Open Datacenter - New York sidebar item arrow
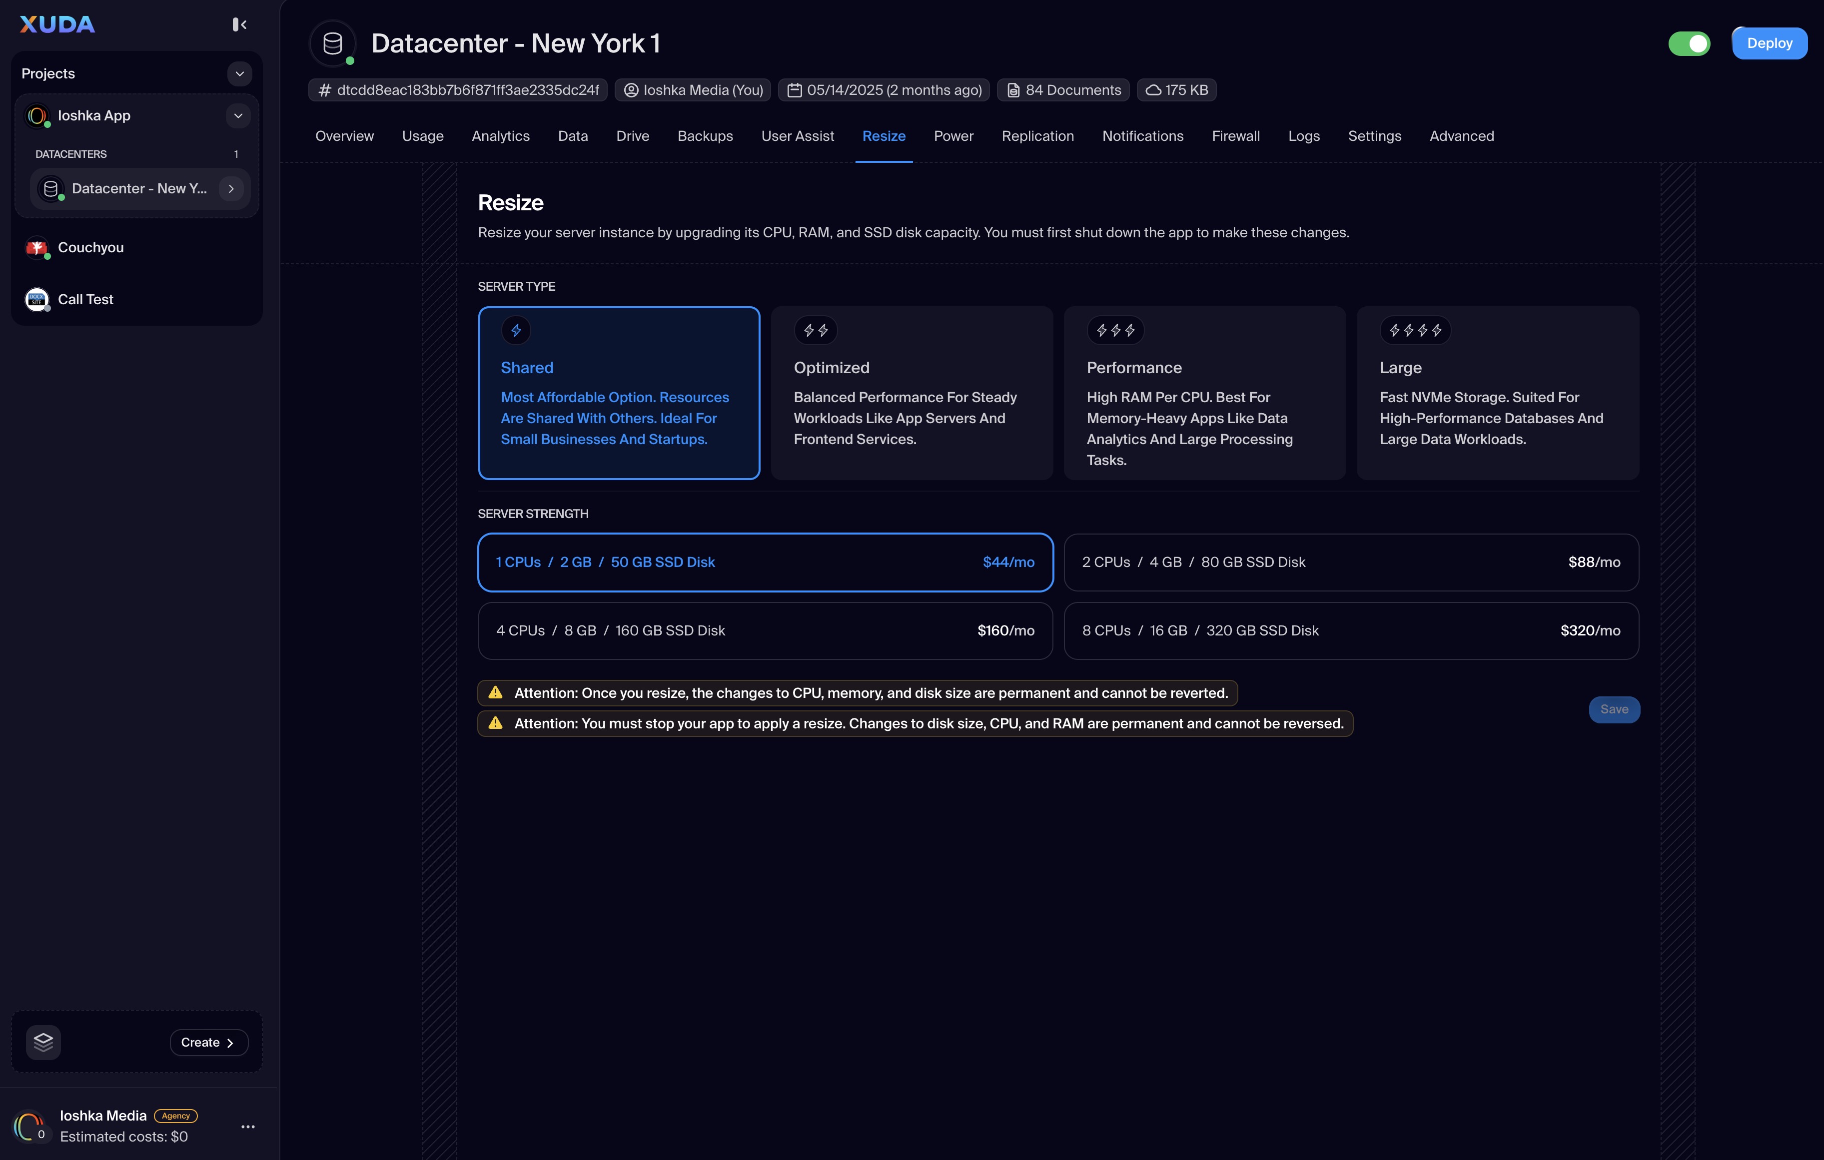 click(231, 188)
